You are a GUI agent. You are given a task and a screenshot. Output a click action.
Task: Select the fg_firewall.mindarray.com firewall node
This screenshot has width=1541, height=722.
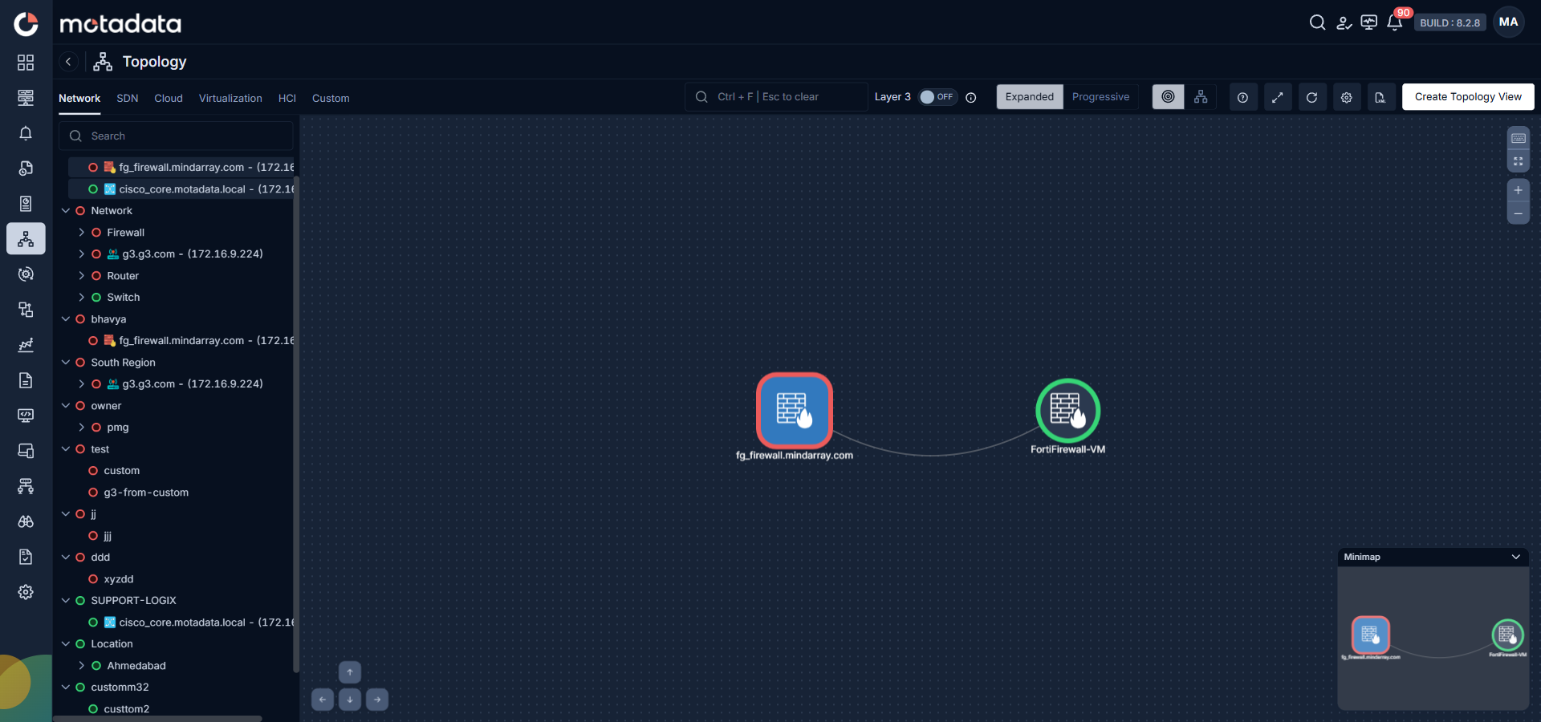pyautogui.click(x=795, y=411)
